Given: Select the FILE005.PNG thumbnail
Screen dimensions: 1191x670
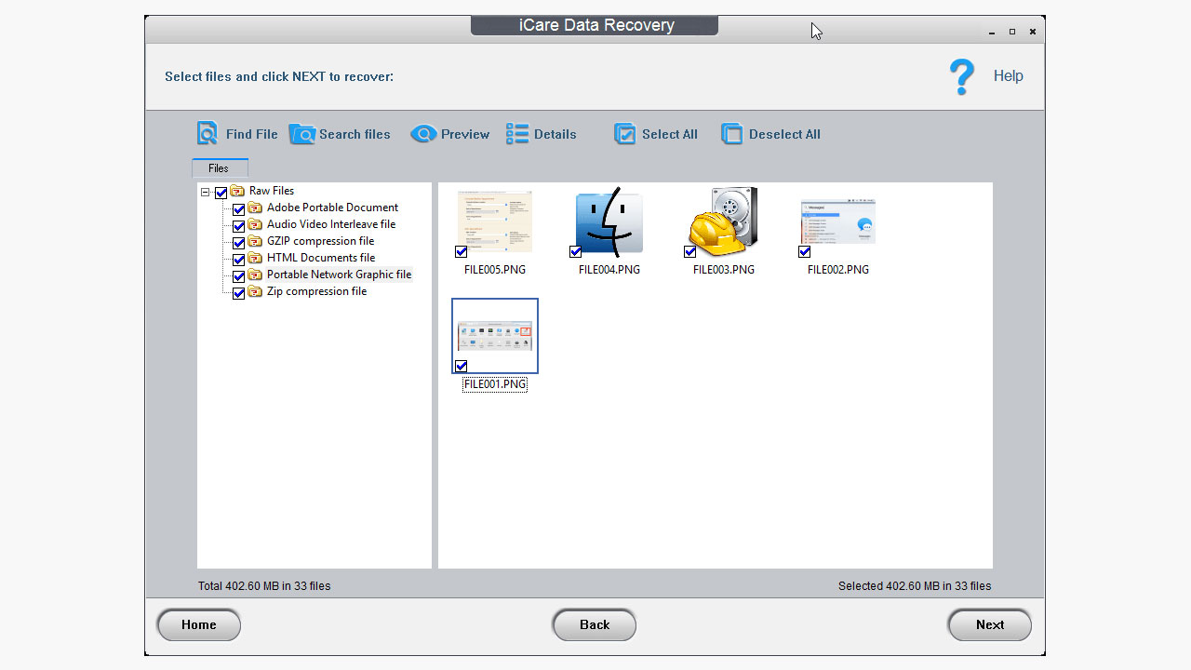Looking at the screenshot, I should (x=495, y=221).
